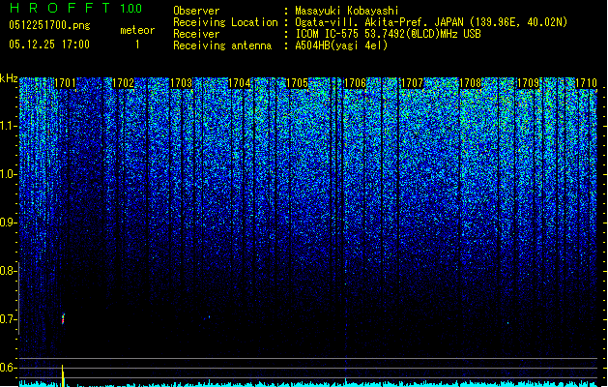
Task: Click the 1701 time marker
Action: 65,83
